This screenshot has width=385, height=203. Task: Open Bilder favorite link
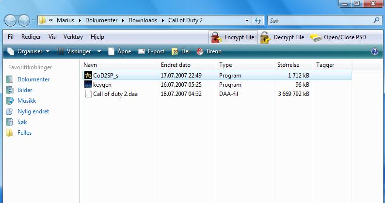(25, 90)
